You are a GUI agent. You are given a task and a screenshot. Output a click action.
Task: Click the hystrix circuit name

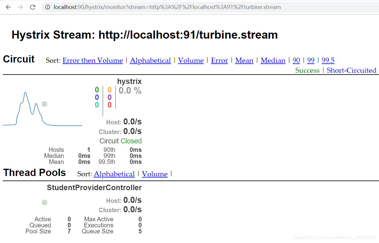[129, 82]
